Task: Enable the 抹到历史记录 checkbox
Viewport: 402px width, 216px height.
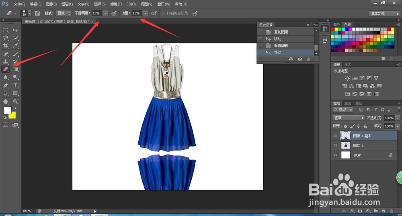Action: [163, 13]
